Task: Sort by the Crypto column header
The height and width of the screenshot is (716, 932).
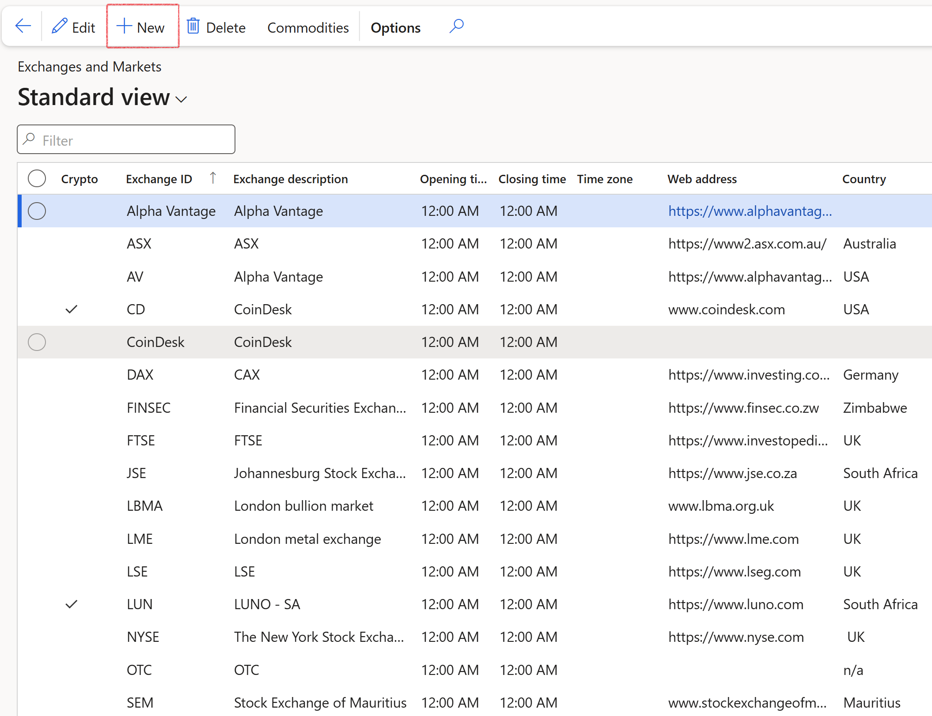Action: (80, 179)
